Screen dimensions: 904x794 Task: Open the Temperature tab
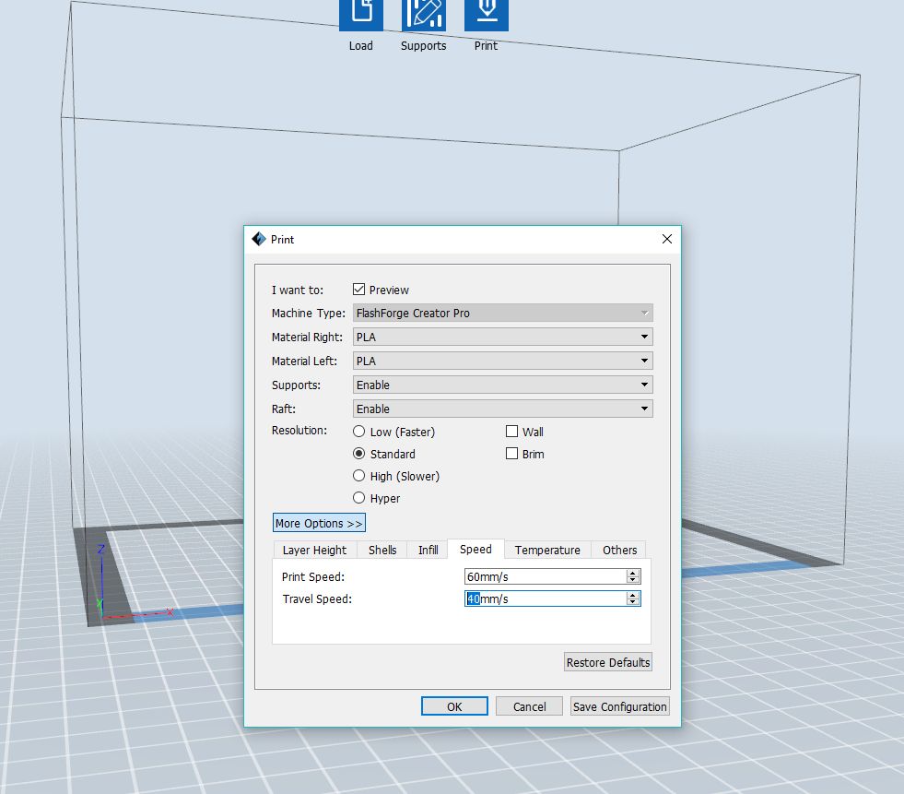[547, 550]
